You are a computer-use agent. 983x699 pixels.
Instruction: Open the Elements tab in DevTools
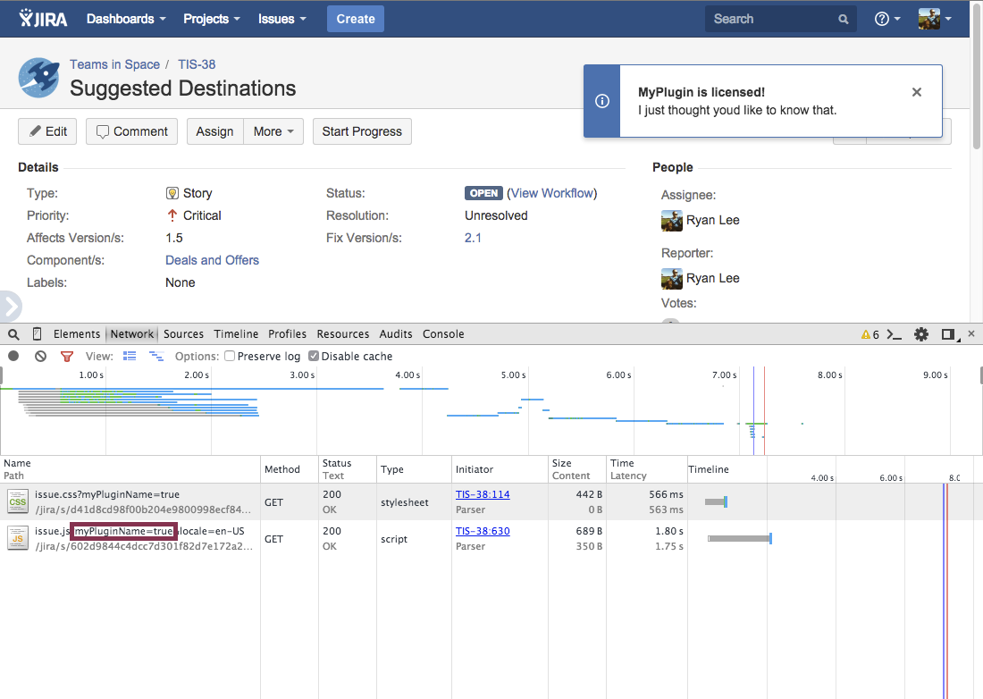click(x=77, y=334)
